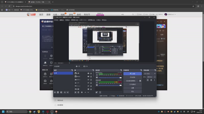
Task: Open scene filters icon in the Scenes panel
Action: click(x=61, y=92)
